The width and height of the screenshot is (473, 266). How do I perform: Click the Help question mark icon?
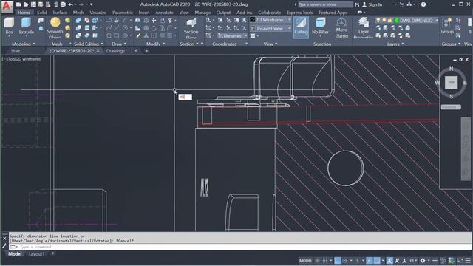(x=423, y=4)
